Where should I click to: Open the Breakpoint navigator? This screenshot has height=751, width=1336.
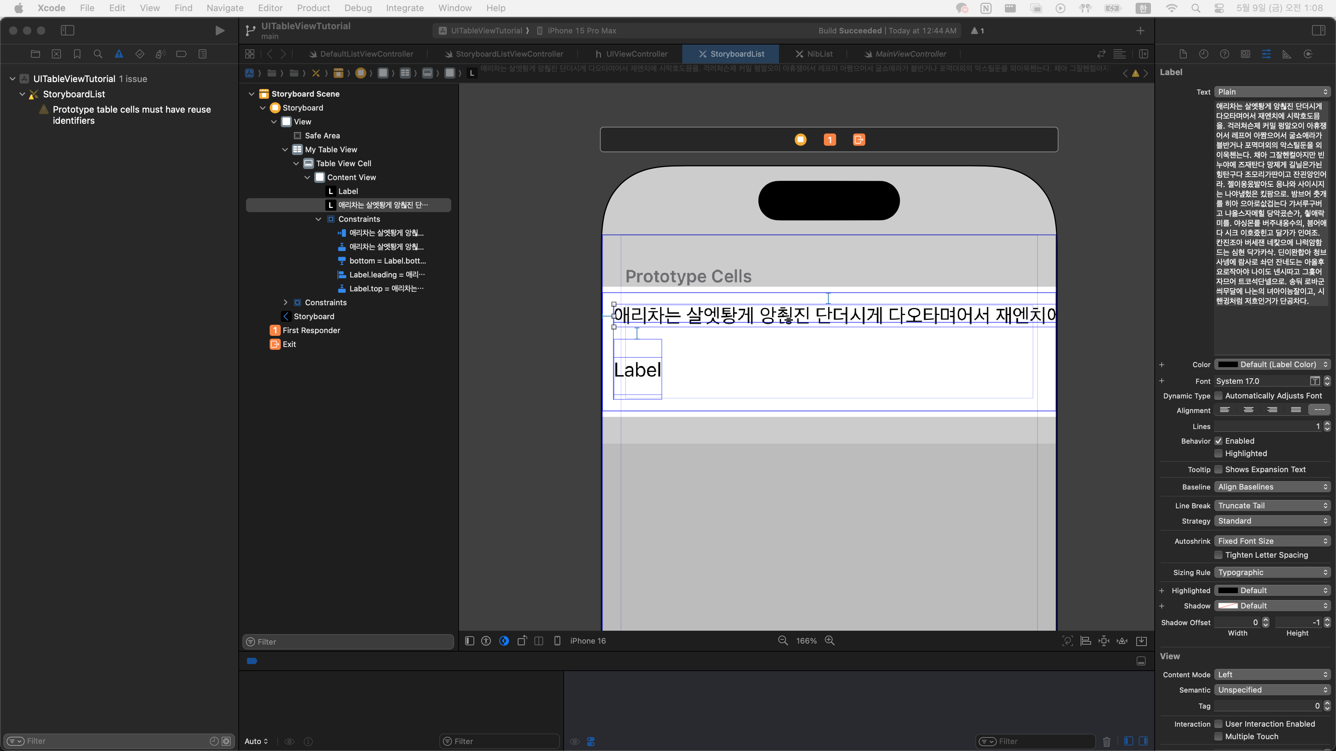click(x=182, y=54)
